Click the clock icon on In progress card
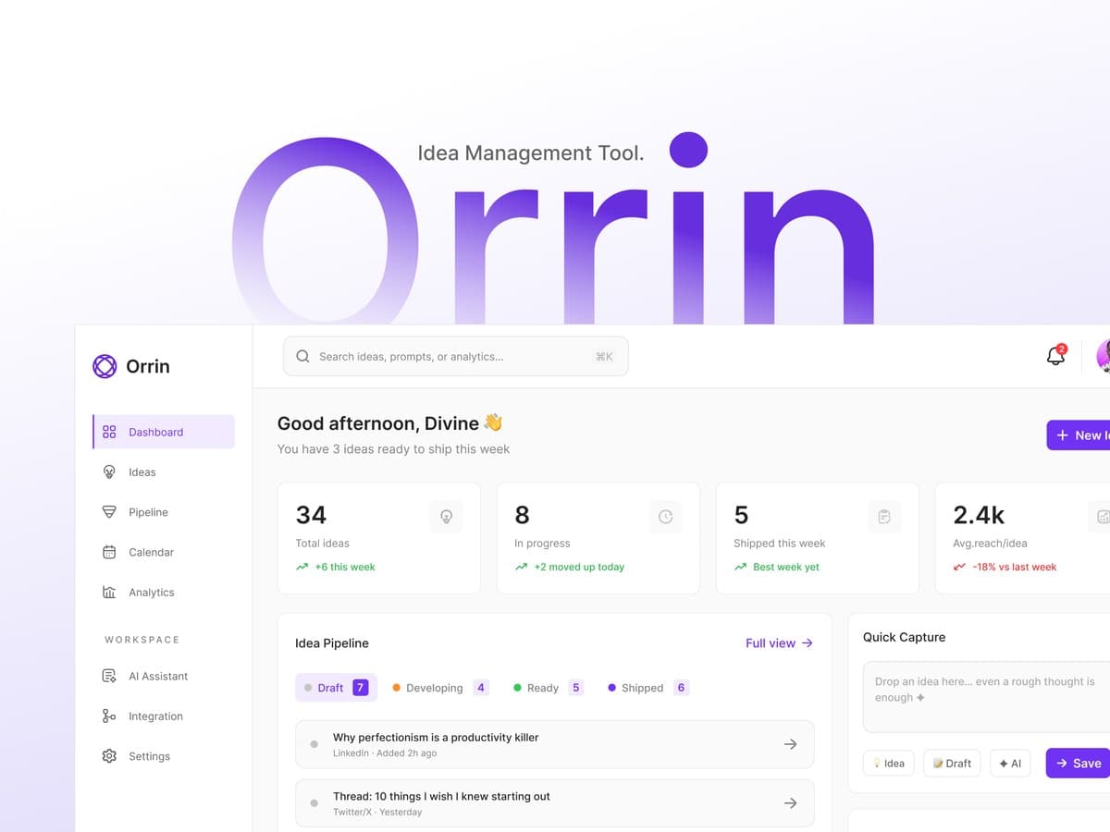This screenshot has height=832, width=1110. (x=665, y=517)
